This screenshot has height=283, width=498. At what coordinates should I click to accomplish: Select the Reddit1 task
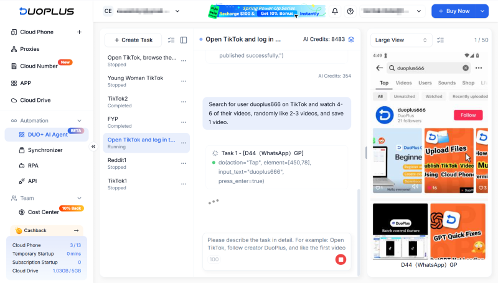click(146, 163)
